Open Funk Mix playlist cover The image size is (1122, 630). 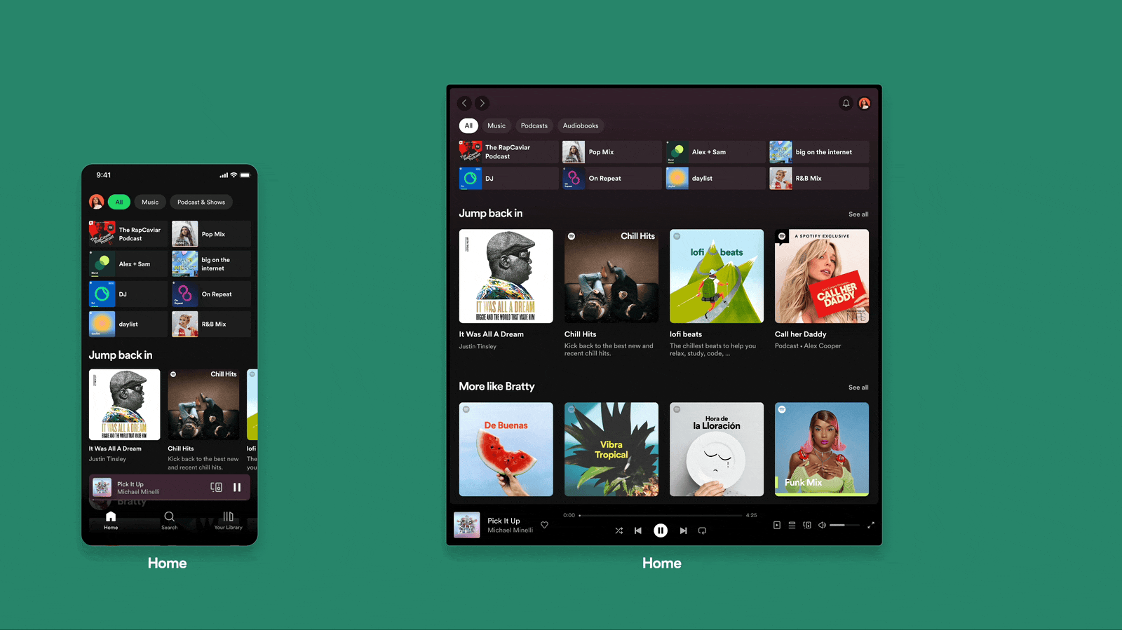(x=822, y=449)
